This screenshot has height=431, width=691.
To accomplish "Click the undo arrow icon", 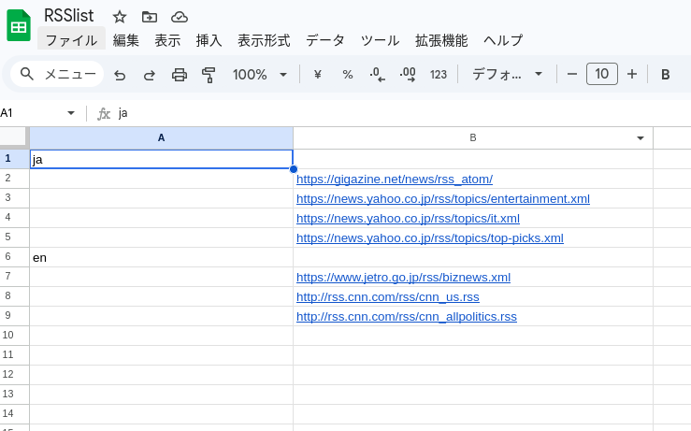I will 120,75.
